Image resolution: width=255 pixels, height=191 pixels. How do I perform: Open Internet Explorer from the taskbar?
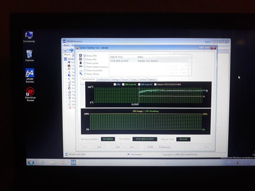click(x=42, y=162)
